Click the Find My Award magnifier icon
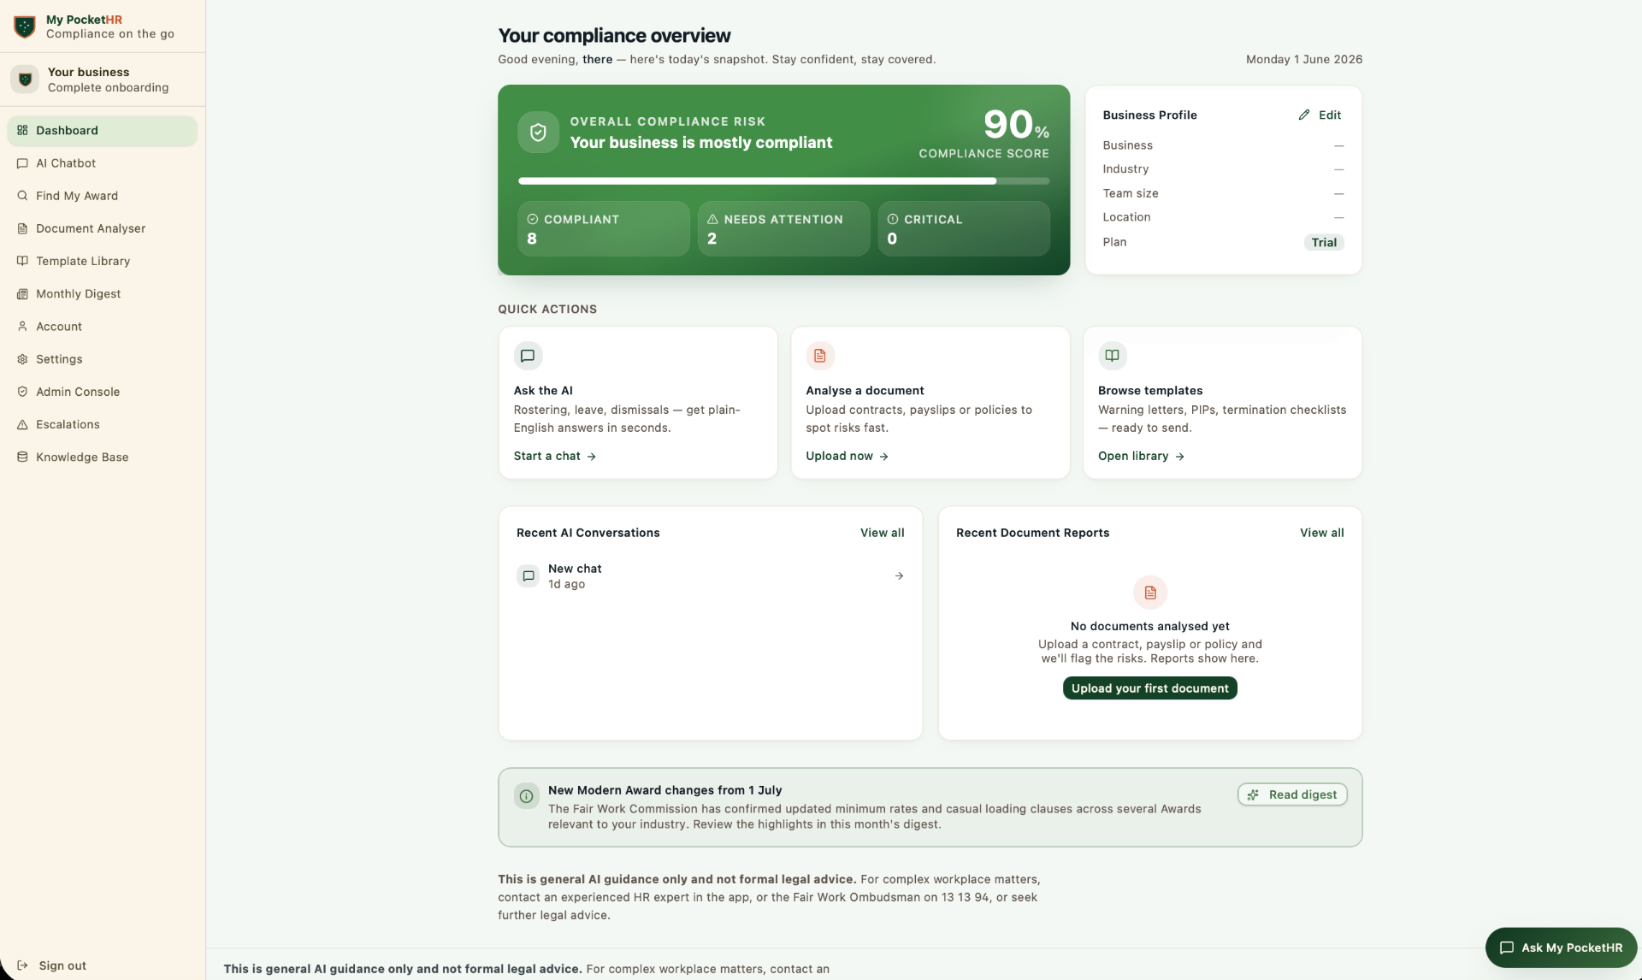The height and width of the screenshot is (980, 1642). coord(22,196)
